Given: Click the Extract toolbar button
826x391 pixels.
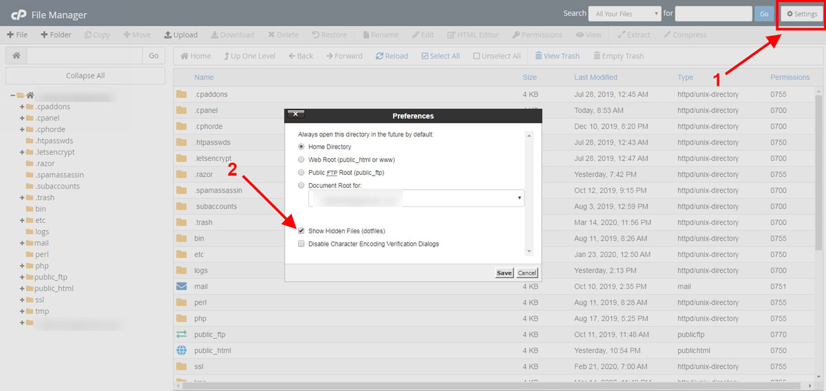Looking at the screenshot, I should coord(634,35).
